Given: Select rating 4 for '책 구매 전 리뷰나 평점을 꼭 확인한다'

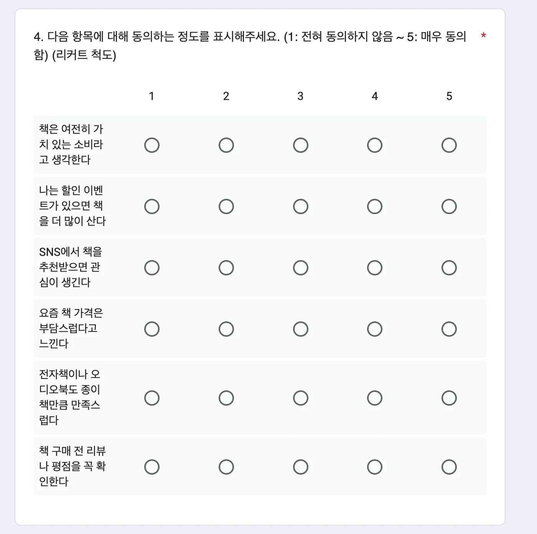Looking at the screenshot, I should pos(375,467).
